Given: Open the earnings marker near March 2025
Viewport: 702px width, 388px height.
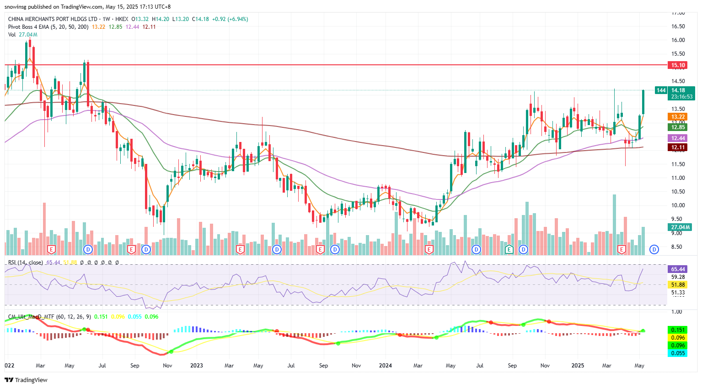Looking at the screenshot, I should click(622, 249).
